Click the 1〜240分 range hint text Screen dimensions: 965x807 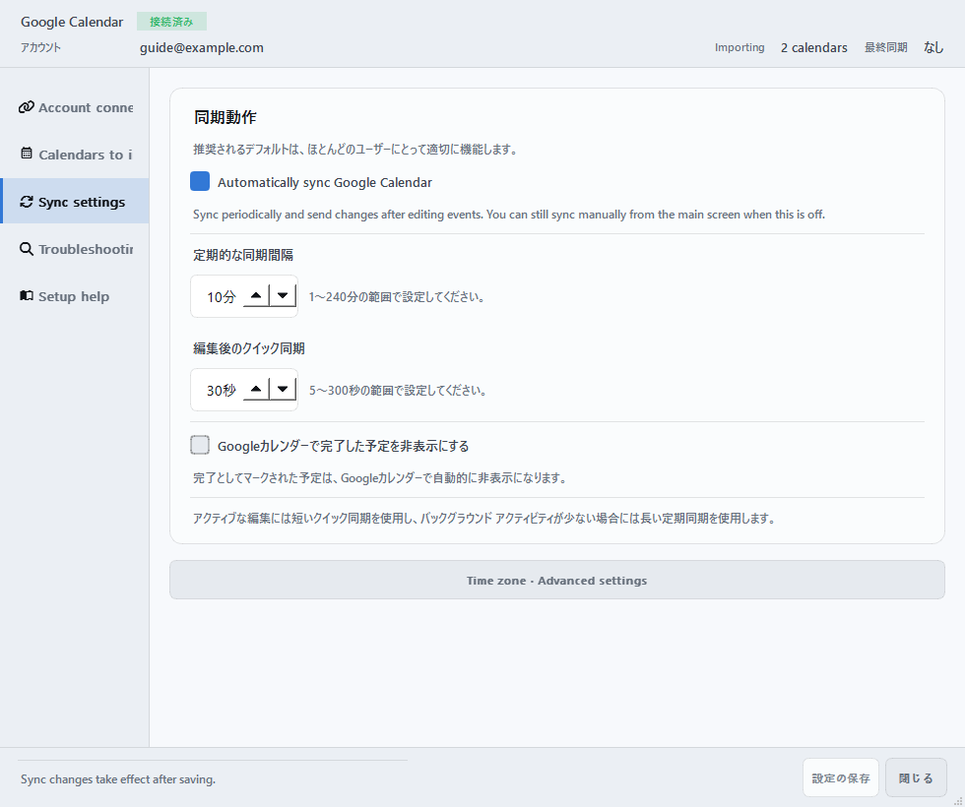pos(397,296)
